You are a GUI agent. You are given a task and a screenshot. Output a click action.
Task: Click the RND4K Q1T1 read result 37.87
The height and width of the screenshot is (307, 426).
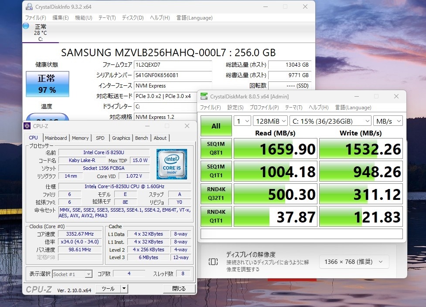pyautogui.click(x=276, y=216)
